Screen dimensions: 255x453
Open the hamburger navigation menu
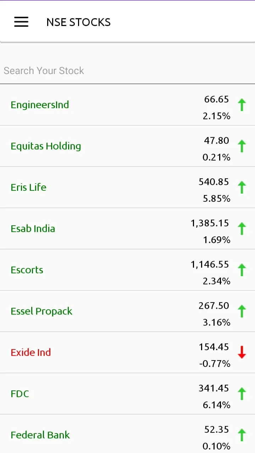coord(21,22)
